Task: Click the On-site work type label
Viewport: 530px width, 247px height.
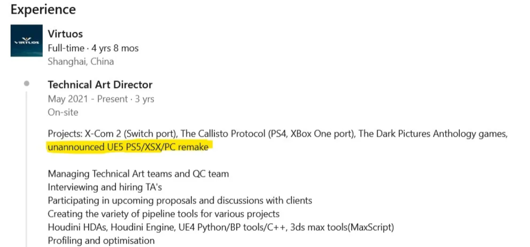Action: [63, 112]
